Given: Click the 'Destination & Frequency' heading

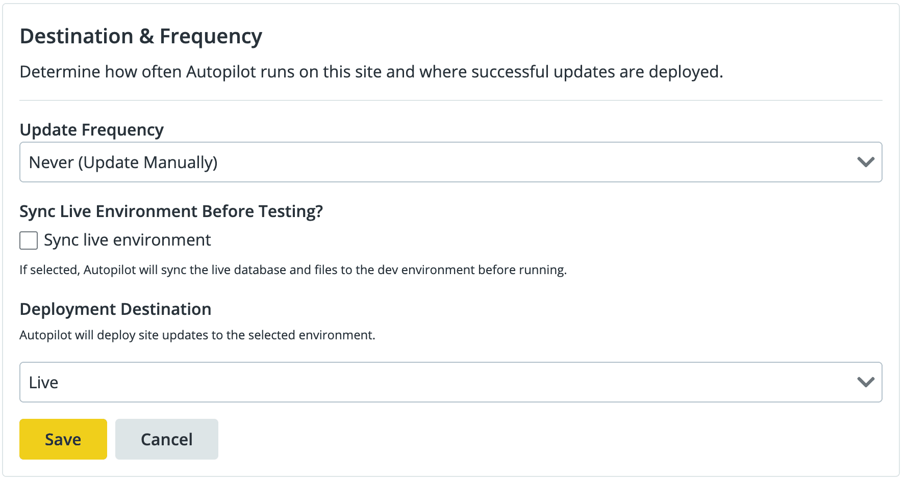Looking at the screenshot, I should (141, 37).
